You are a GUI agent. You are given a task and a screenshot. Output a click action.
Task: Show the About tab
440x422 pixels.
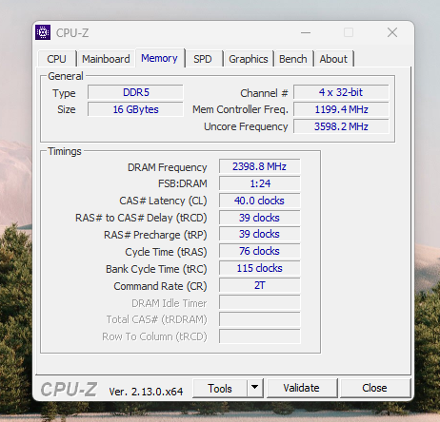tap(333, 59)
